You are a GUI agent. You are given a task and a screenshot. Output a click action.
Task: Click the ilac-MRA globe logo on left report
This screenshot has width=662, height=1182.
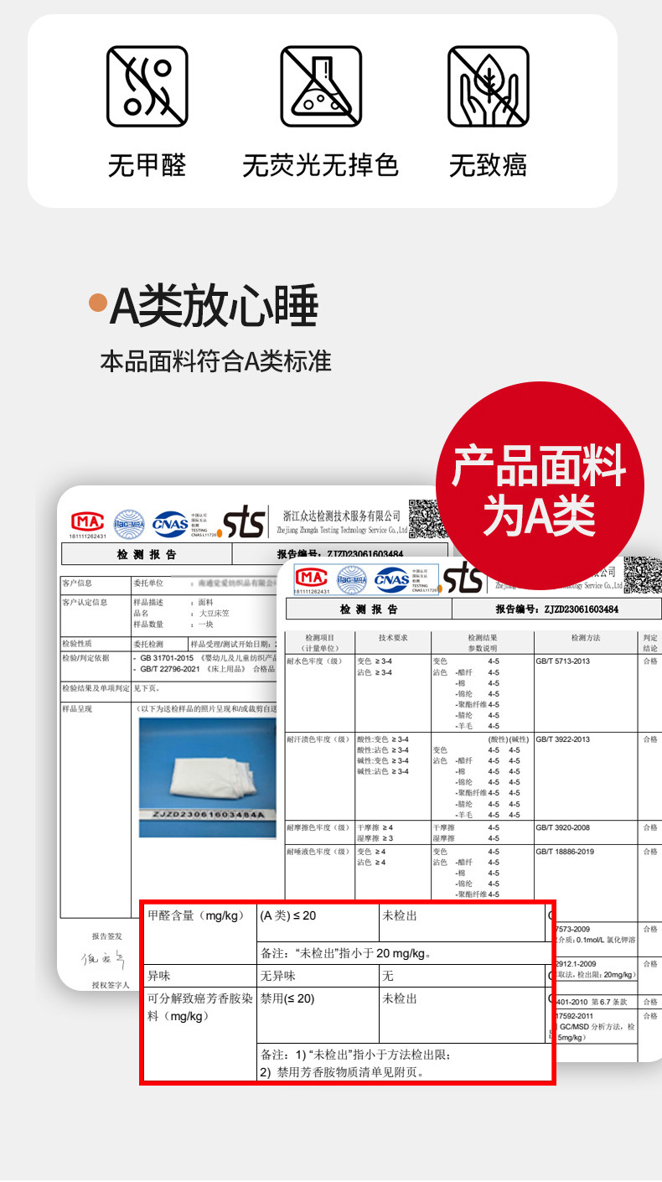pos(129,523)
